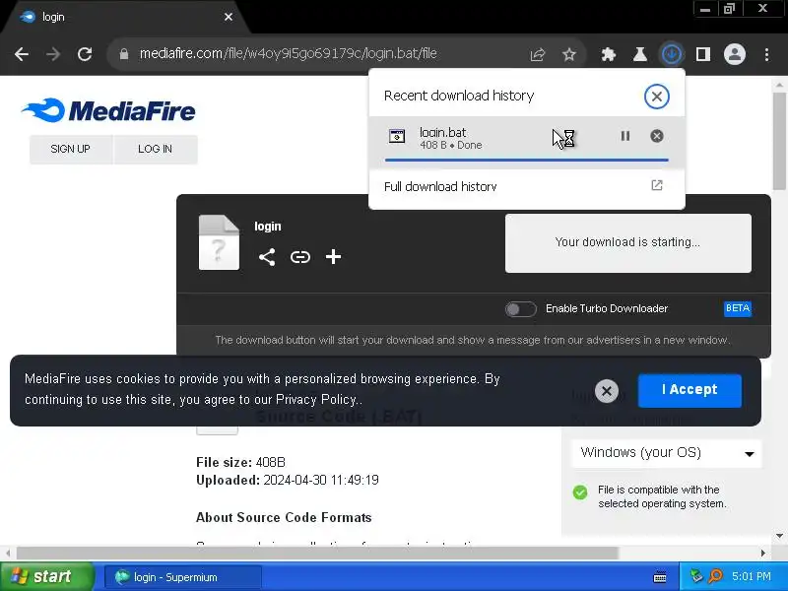Go back to the previous page

22,54
